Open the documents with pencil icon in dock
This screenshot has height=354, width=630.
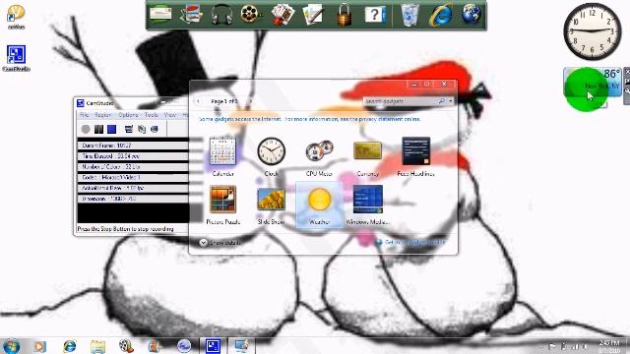coord(313,15)
